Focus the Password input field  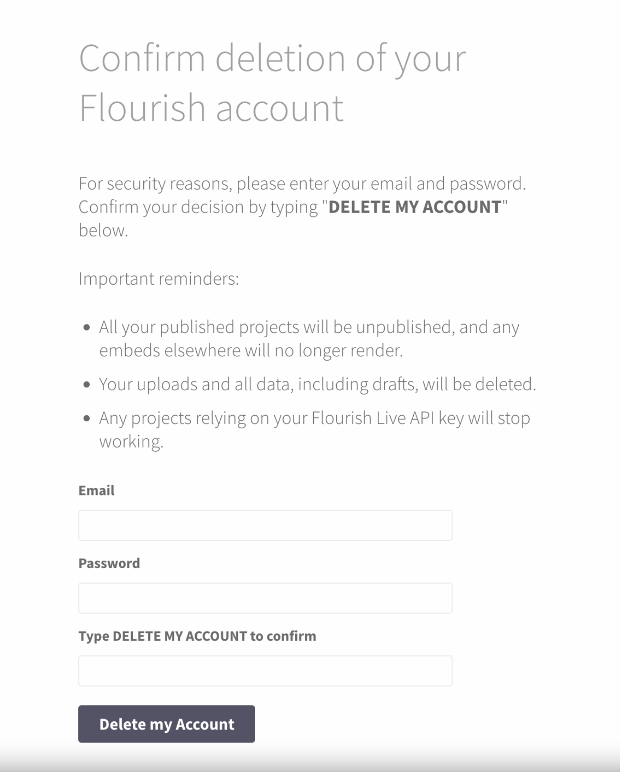pyautogui.click(x=265, y=598)
